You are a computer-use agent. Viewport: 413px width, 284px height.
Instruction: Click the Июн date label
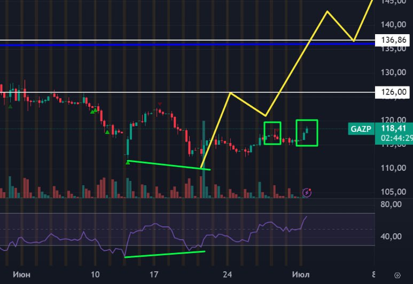pos(21,275)
